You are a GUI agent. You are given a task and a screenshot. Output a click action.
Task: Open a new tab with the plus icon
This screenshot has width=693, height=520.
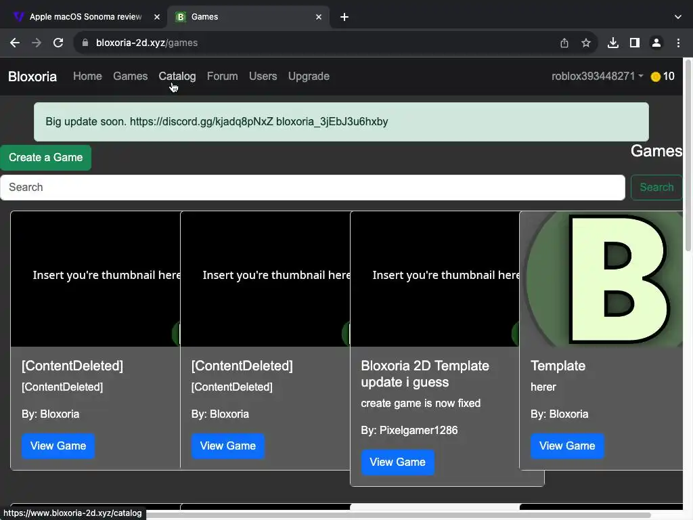pyautogui.click(x=344, y=17)
